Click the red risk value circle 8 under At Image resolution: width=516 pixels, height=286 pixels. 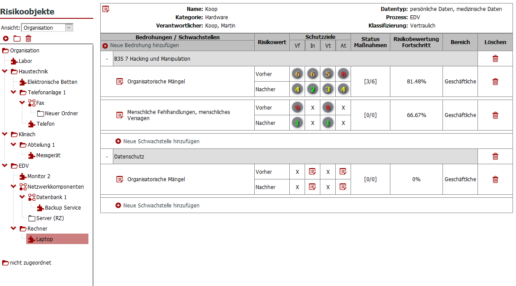click(x=343, y=74)
